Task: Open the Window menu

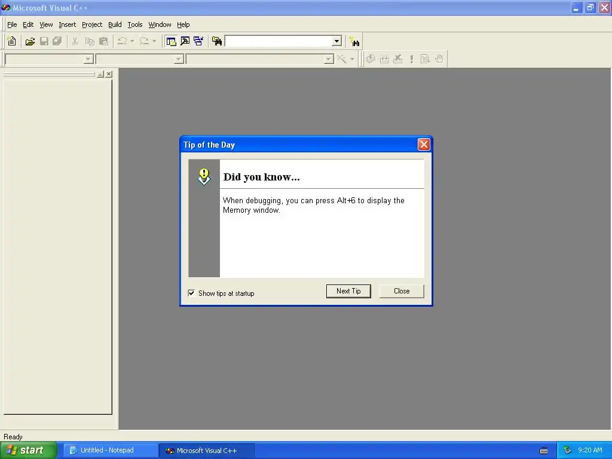Action: click(160, 25)
